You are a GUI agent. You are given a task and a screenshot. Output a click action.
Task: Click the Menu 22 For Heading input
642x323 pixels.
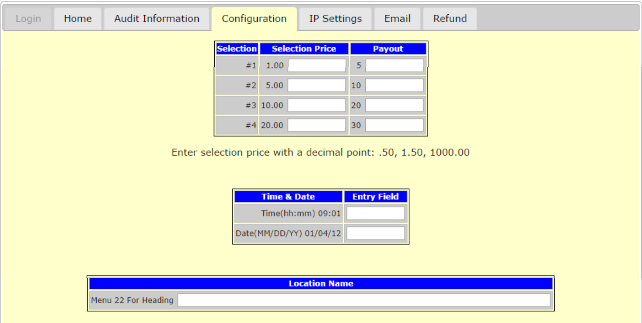(x=364, y=300)
